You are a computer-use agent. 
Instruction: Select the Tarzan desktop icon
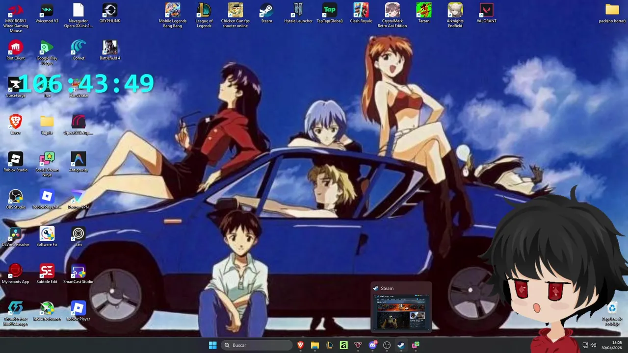424,14
